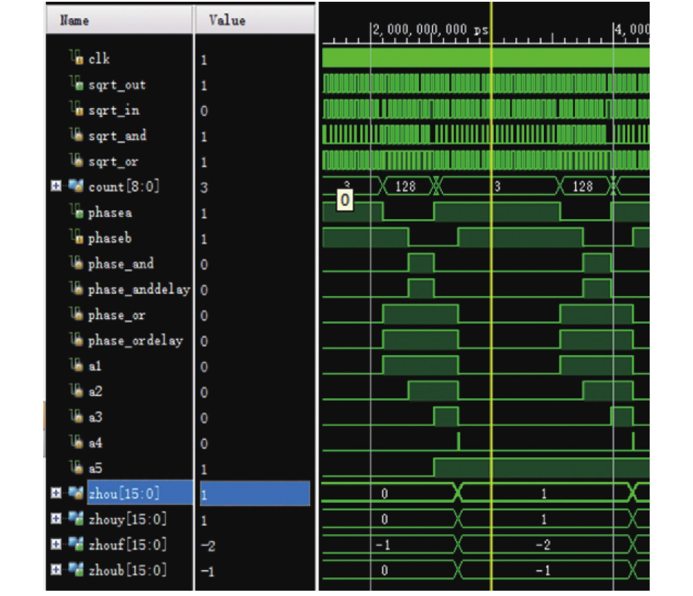Click the clk signal icon
Screen dimensions: 693x596
[76, 57]
